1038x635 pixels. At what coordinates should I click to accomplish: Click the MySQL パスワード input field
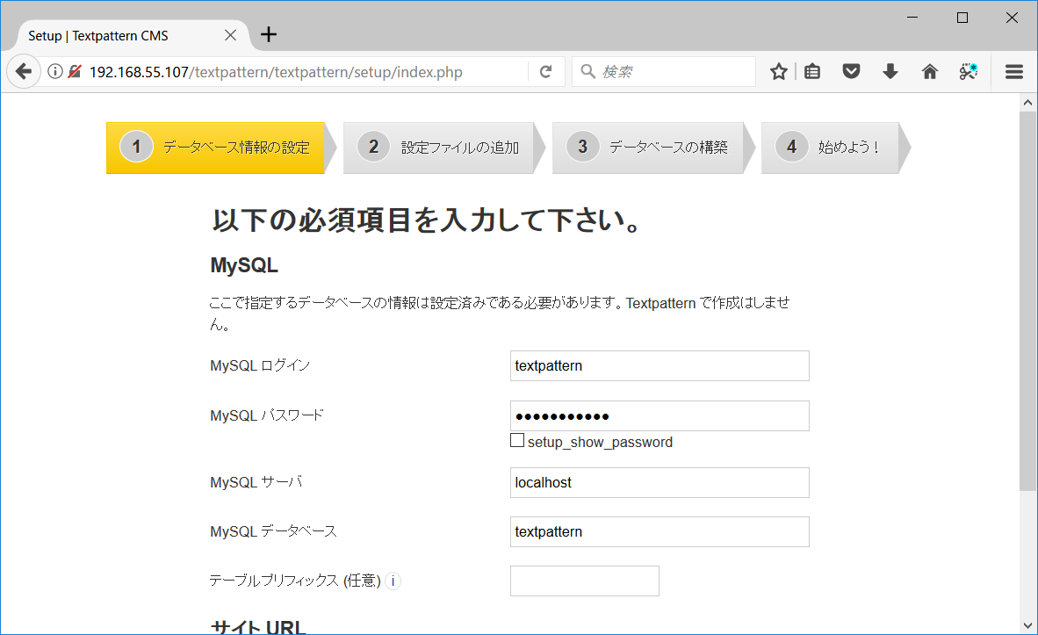tap(659, 415)
